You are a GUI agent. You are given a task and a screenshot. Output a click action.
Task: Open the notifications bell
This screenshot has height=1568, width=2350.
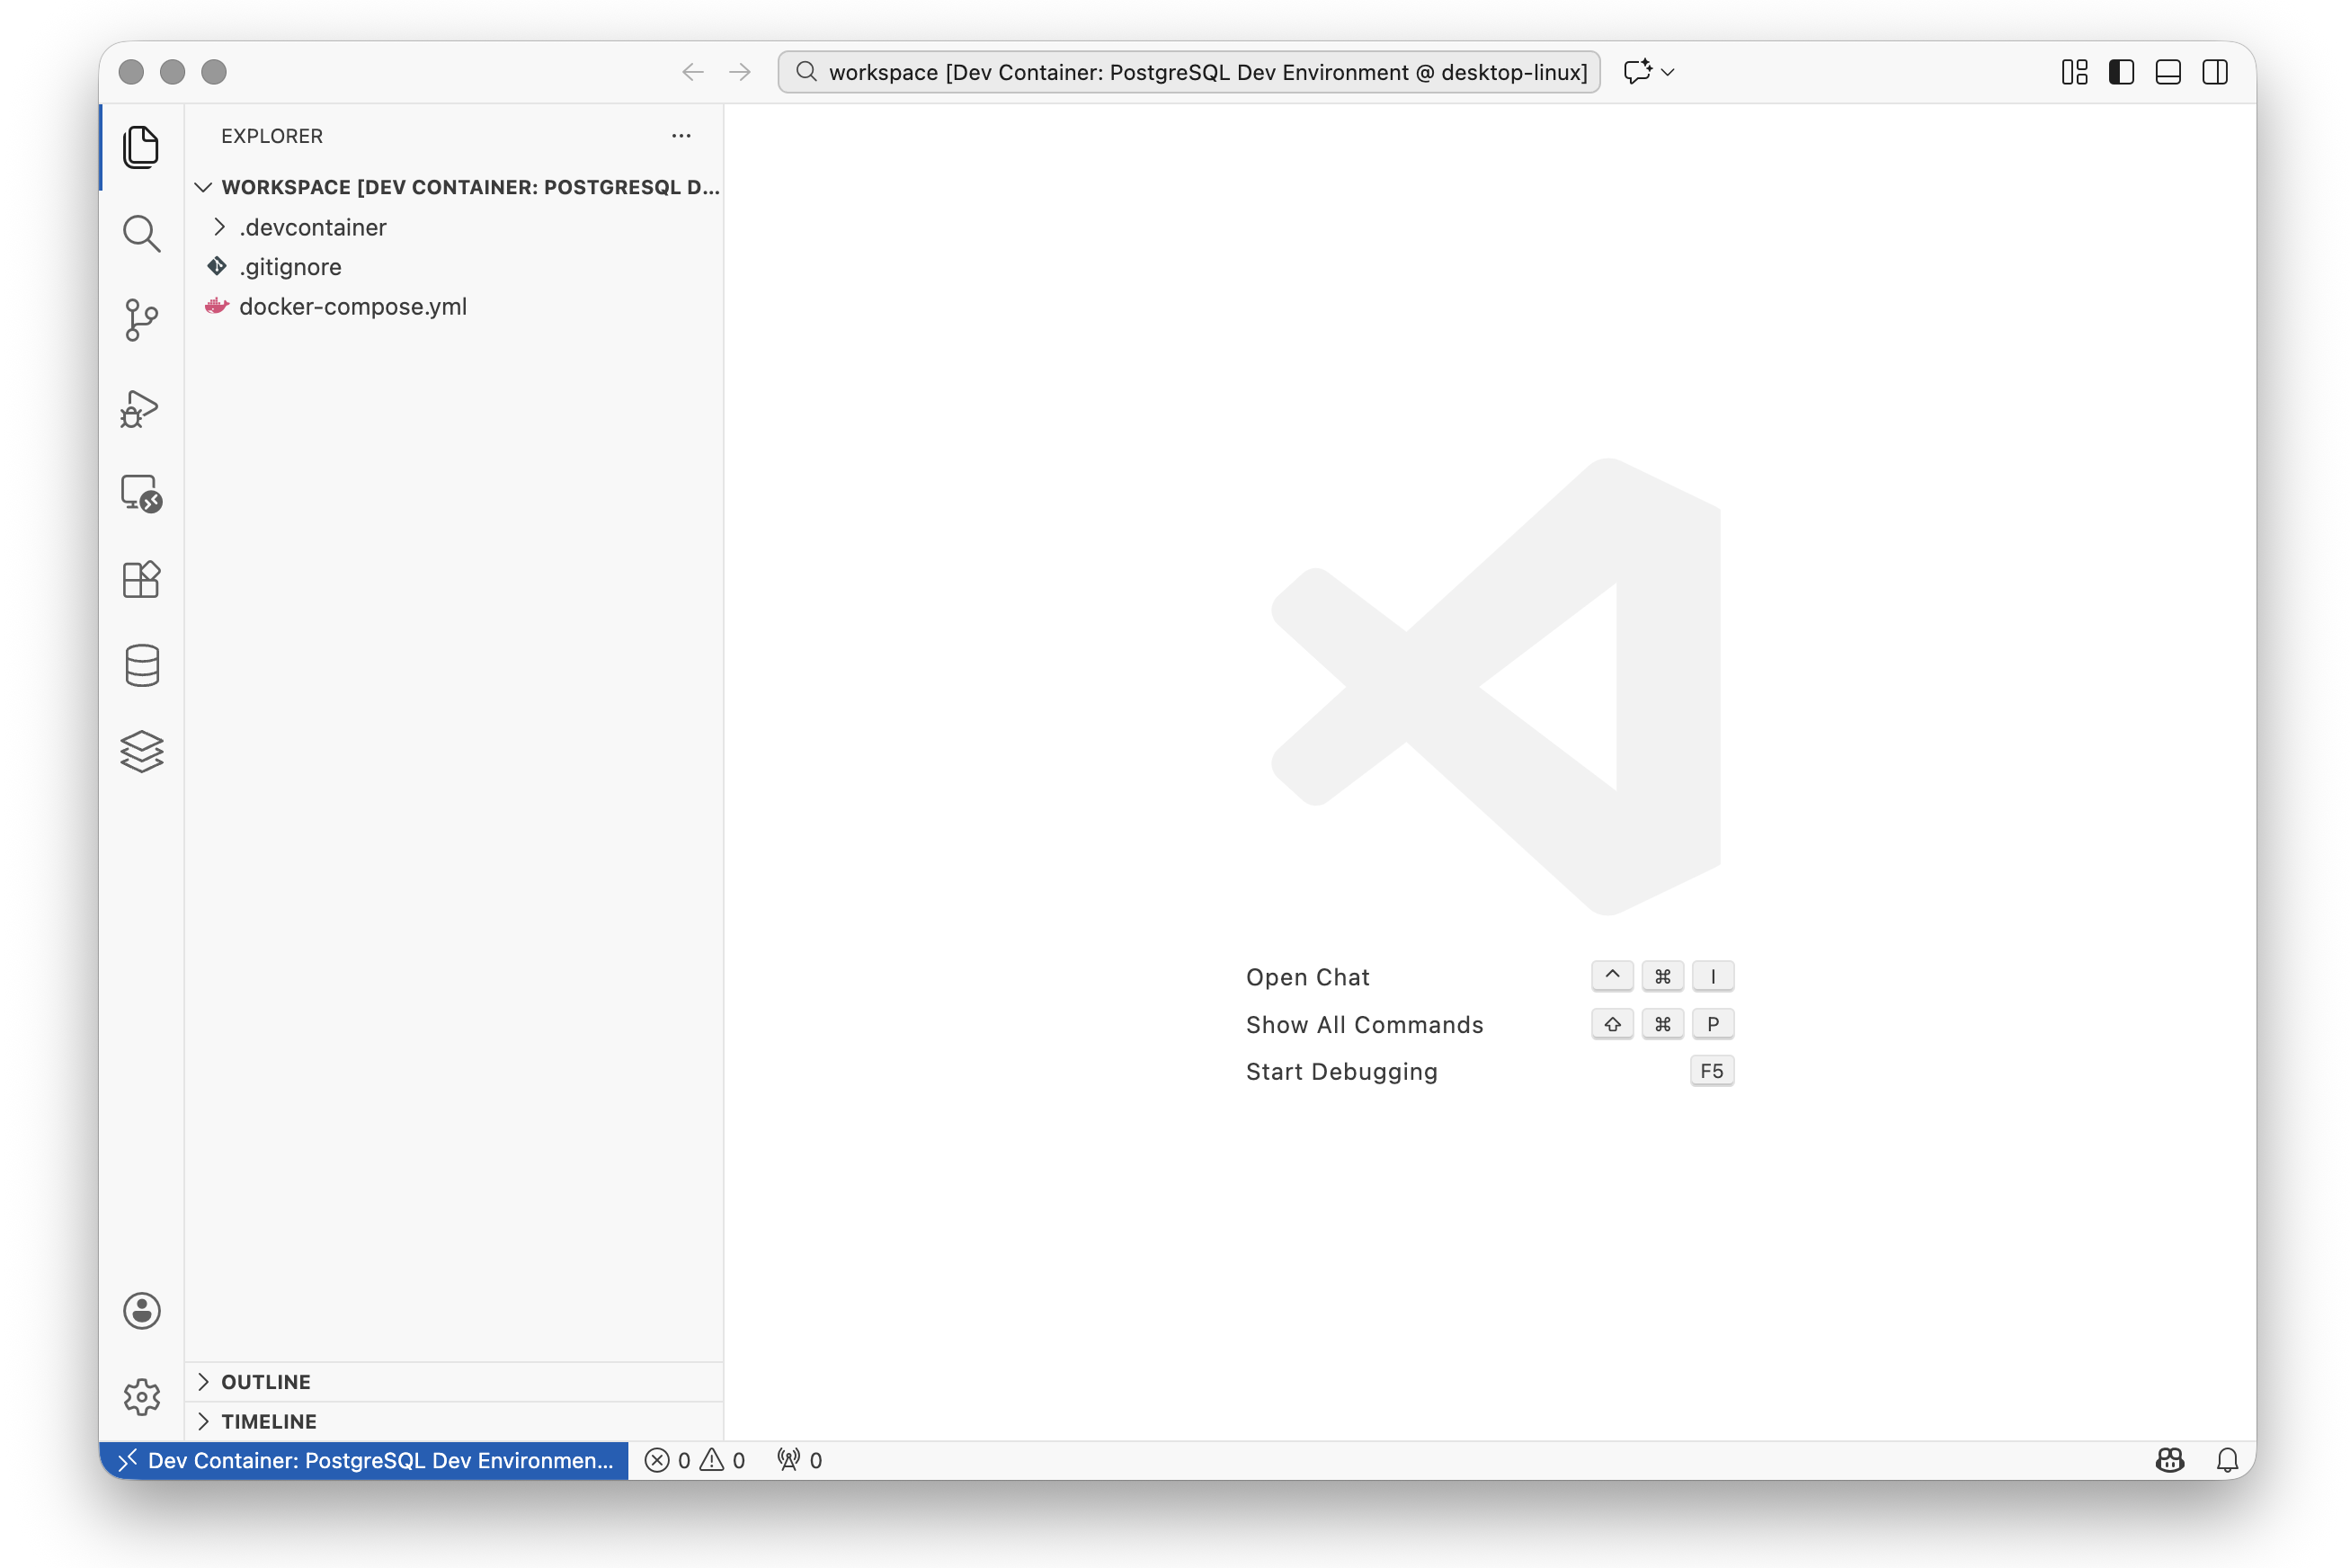2228,1460
